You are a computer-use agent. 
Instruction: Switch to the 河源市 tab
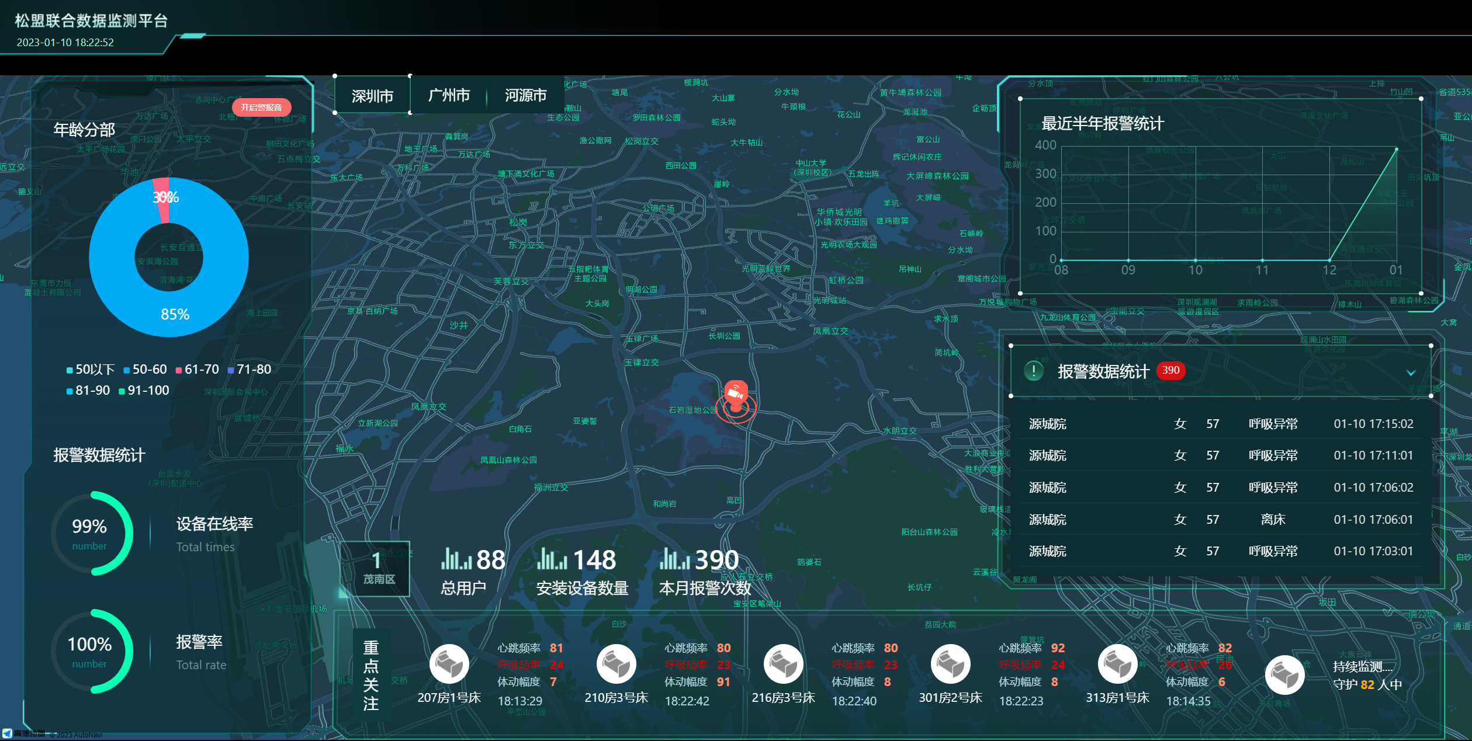pyautogui.click(x=525, y=95)
